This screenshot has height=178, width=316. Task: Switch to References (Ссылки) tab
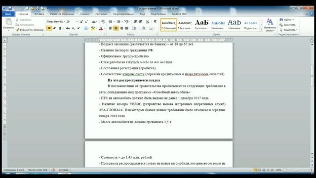[84, 14]
